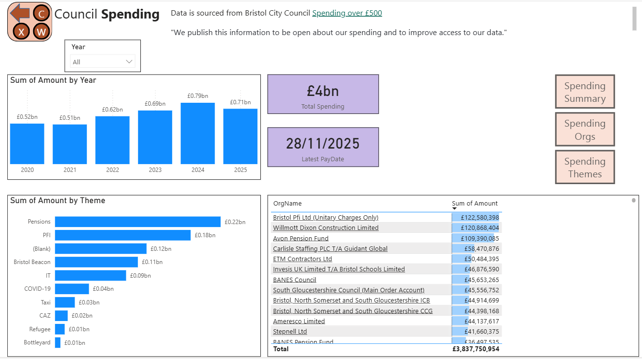Go to the Spending Summary page
This screenshot has width=642, height=359.
(584, 92)
